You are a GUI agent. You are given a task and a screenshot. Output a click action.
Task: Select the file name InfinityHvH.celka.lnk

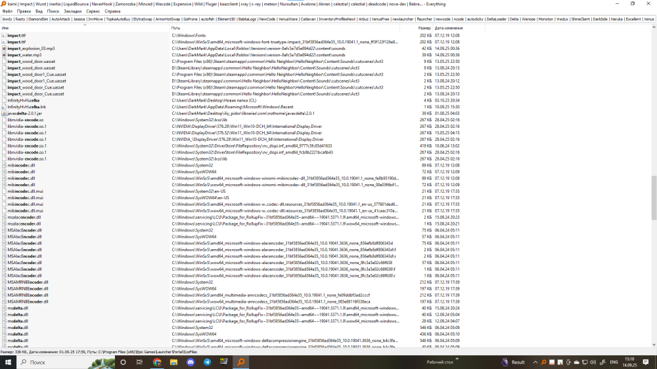[27, 107]
